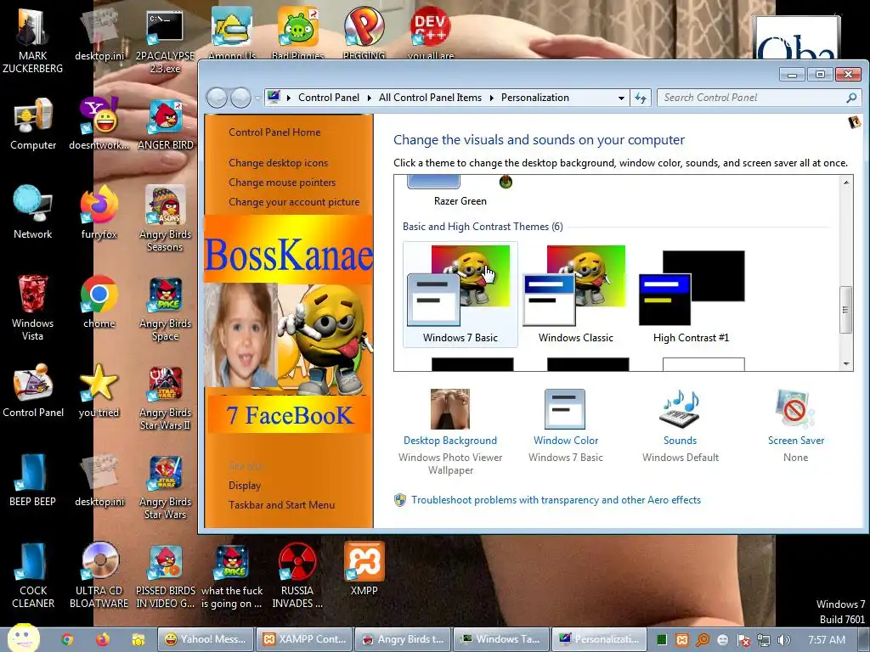The width and height of the screenshot is (870, 652).
Task: Open the MARK ZUCKERBERG desktop icon
Action: pos(33,39)
